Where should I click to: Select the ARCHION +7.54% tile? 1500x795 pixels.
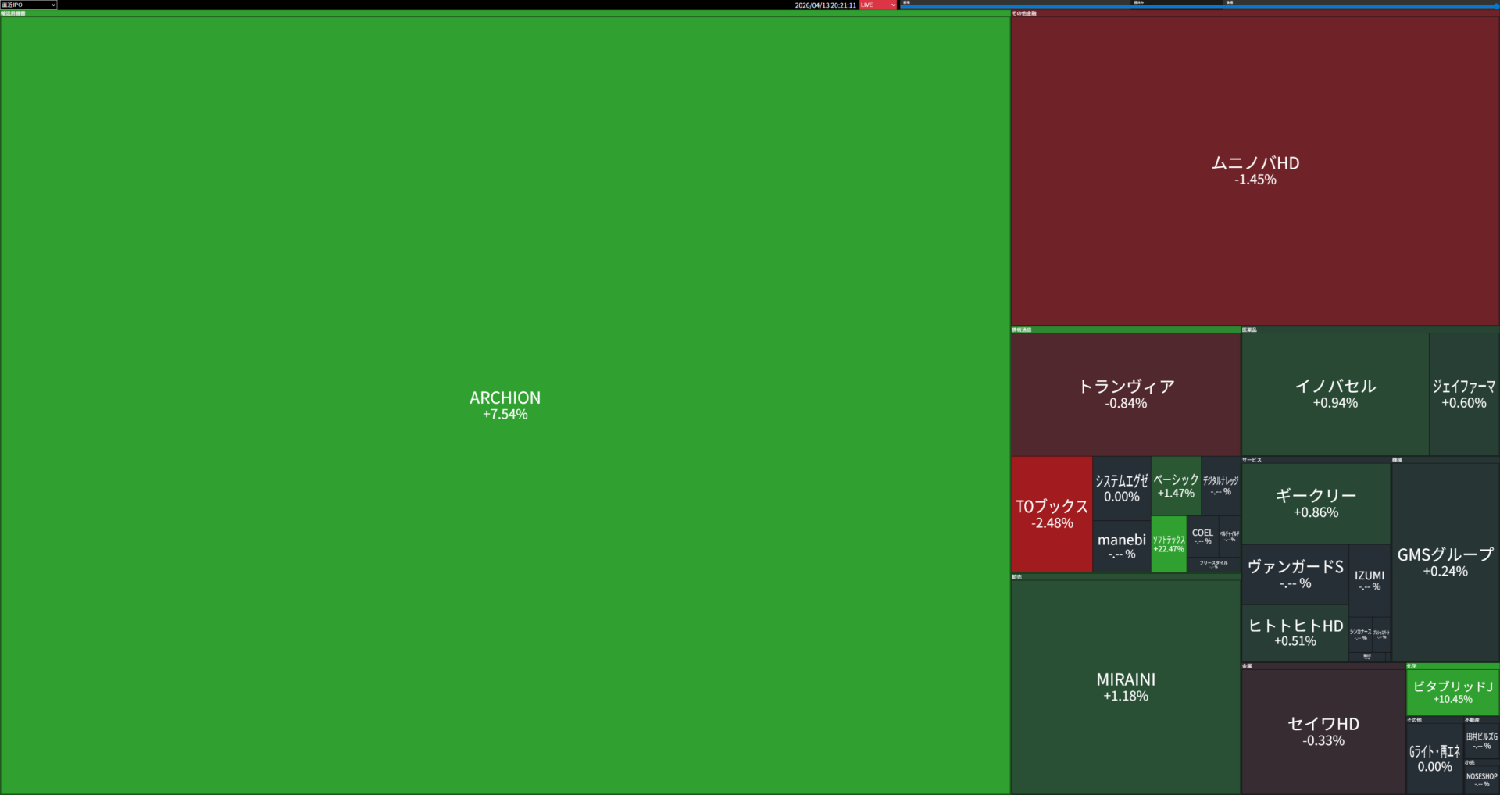pos(505,405)
